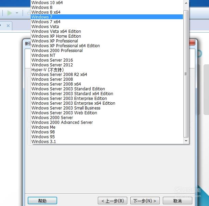This screenshot has height=206, width=209.
Task: Select Windows XP Professional x64 Edition
Action: pyautogui.click(x=107, y=46)
